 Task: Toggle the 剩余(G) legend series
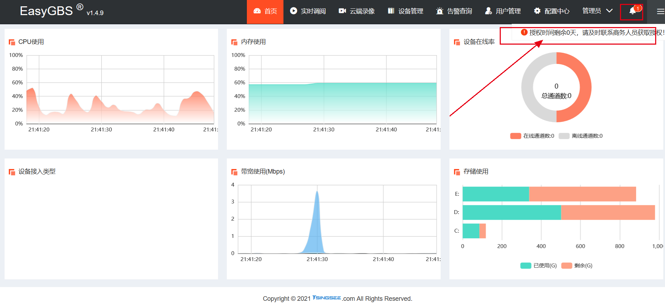577,266
